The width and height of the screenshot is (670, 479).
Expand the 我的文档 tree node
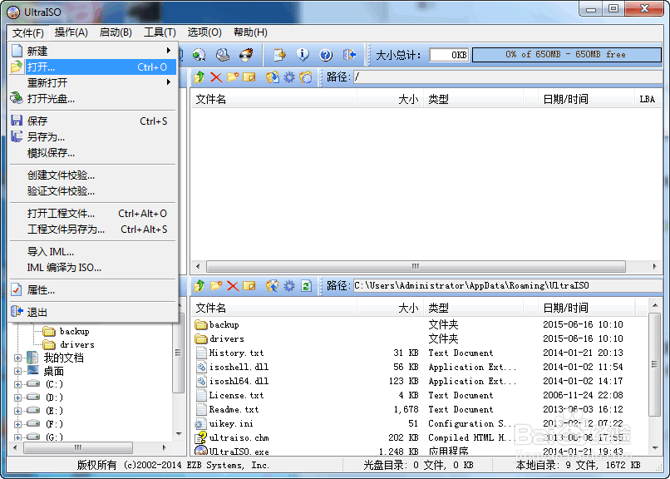(17, 358)
